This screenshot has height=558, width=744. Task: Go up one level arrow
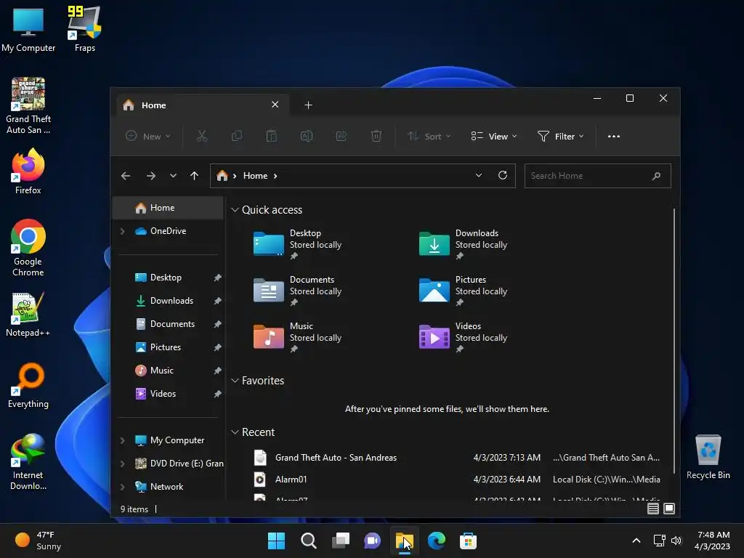click(194, 176)
